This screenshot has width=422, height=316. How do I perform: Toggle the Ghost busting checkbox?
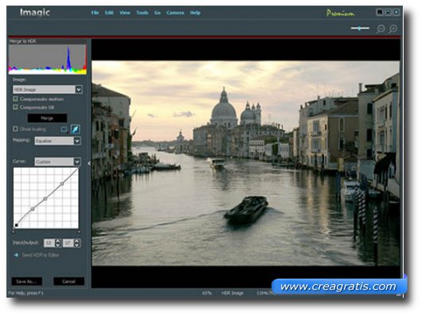(16, 129)
